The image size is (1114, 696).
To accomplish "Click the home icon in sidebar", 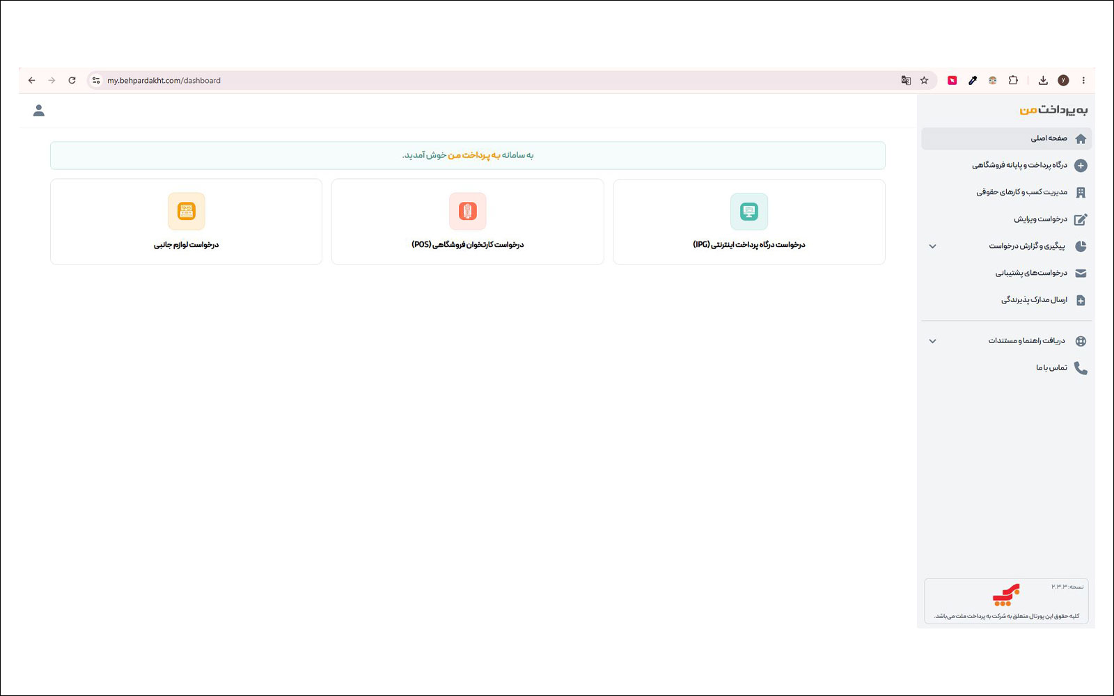I will [x=1081, y=139].
